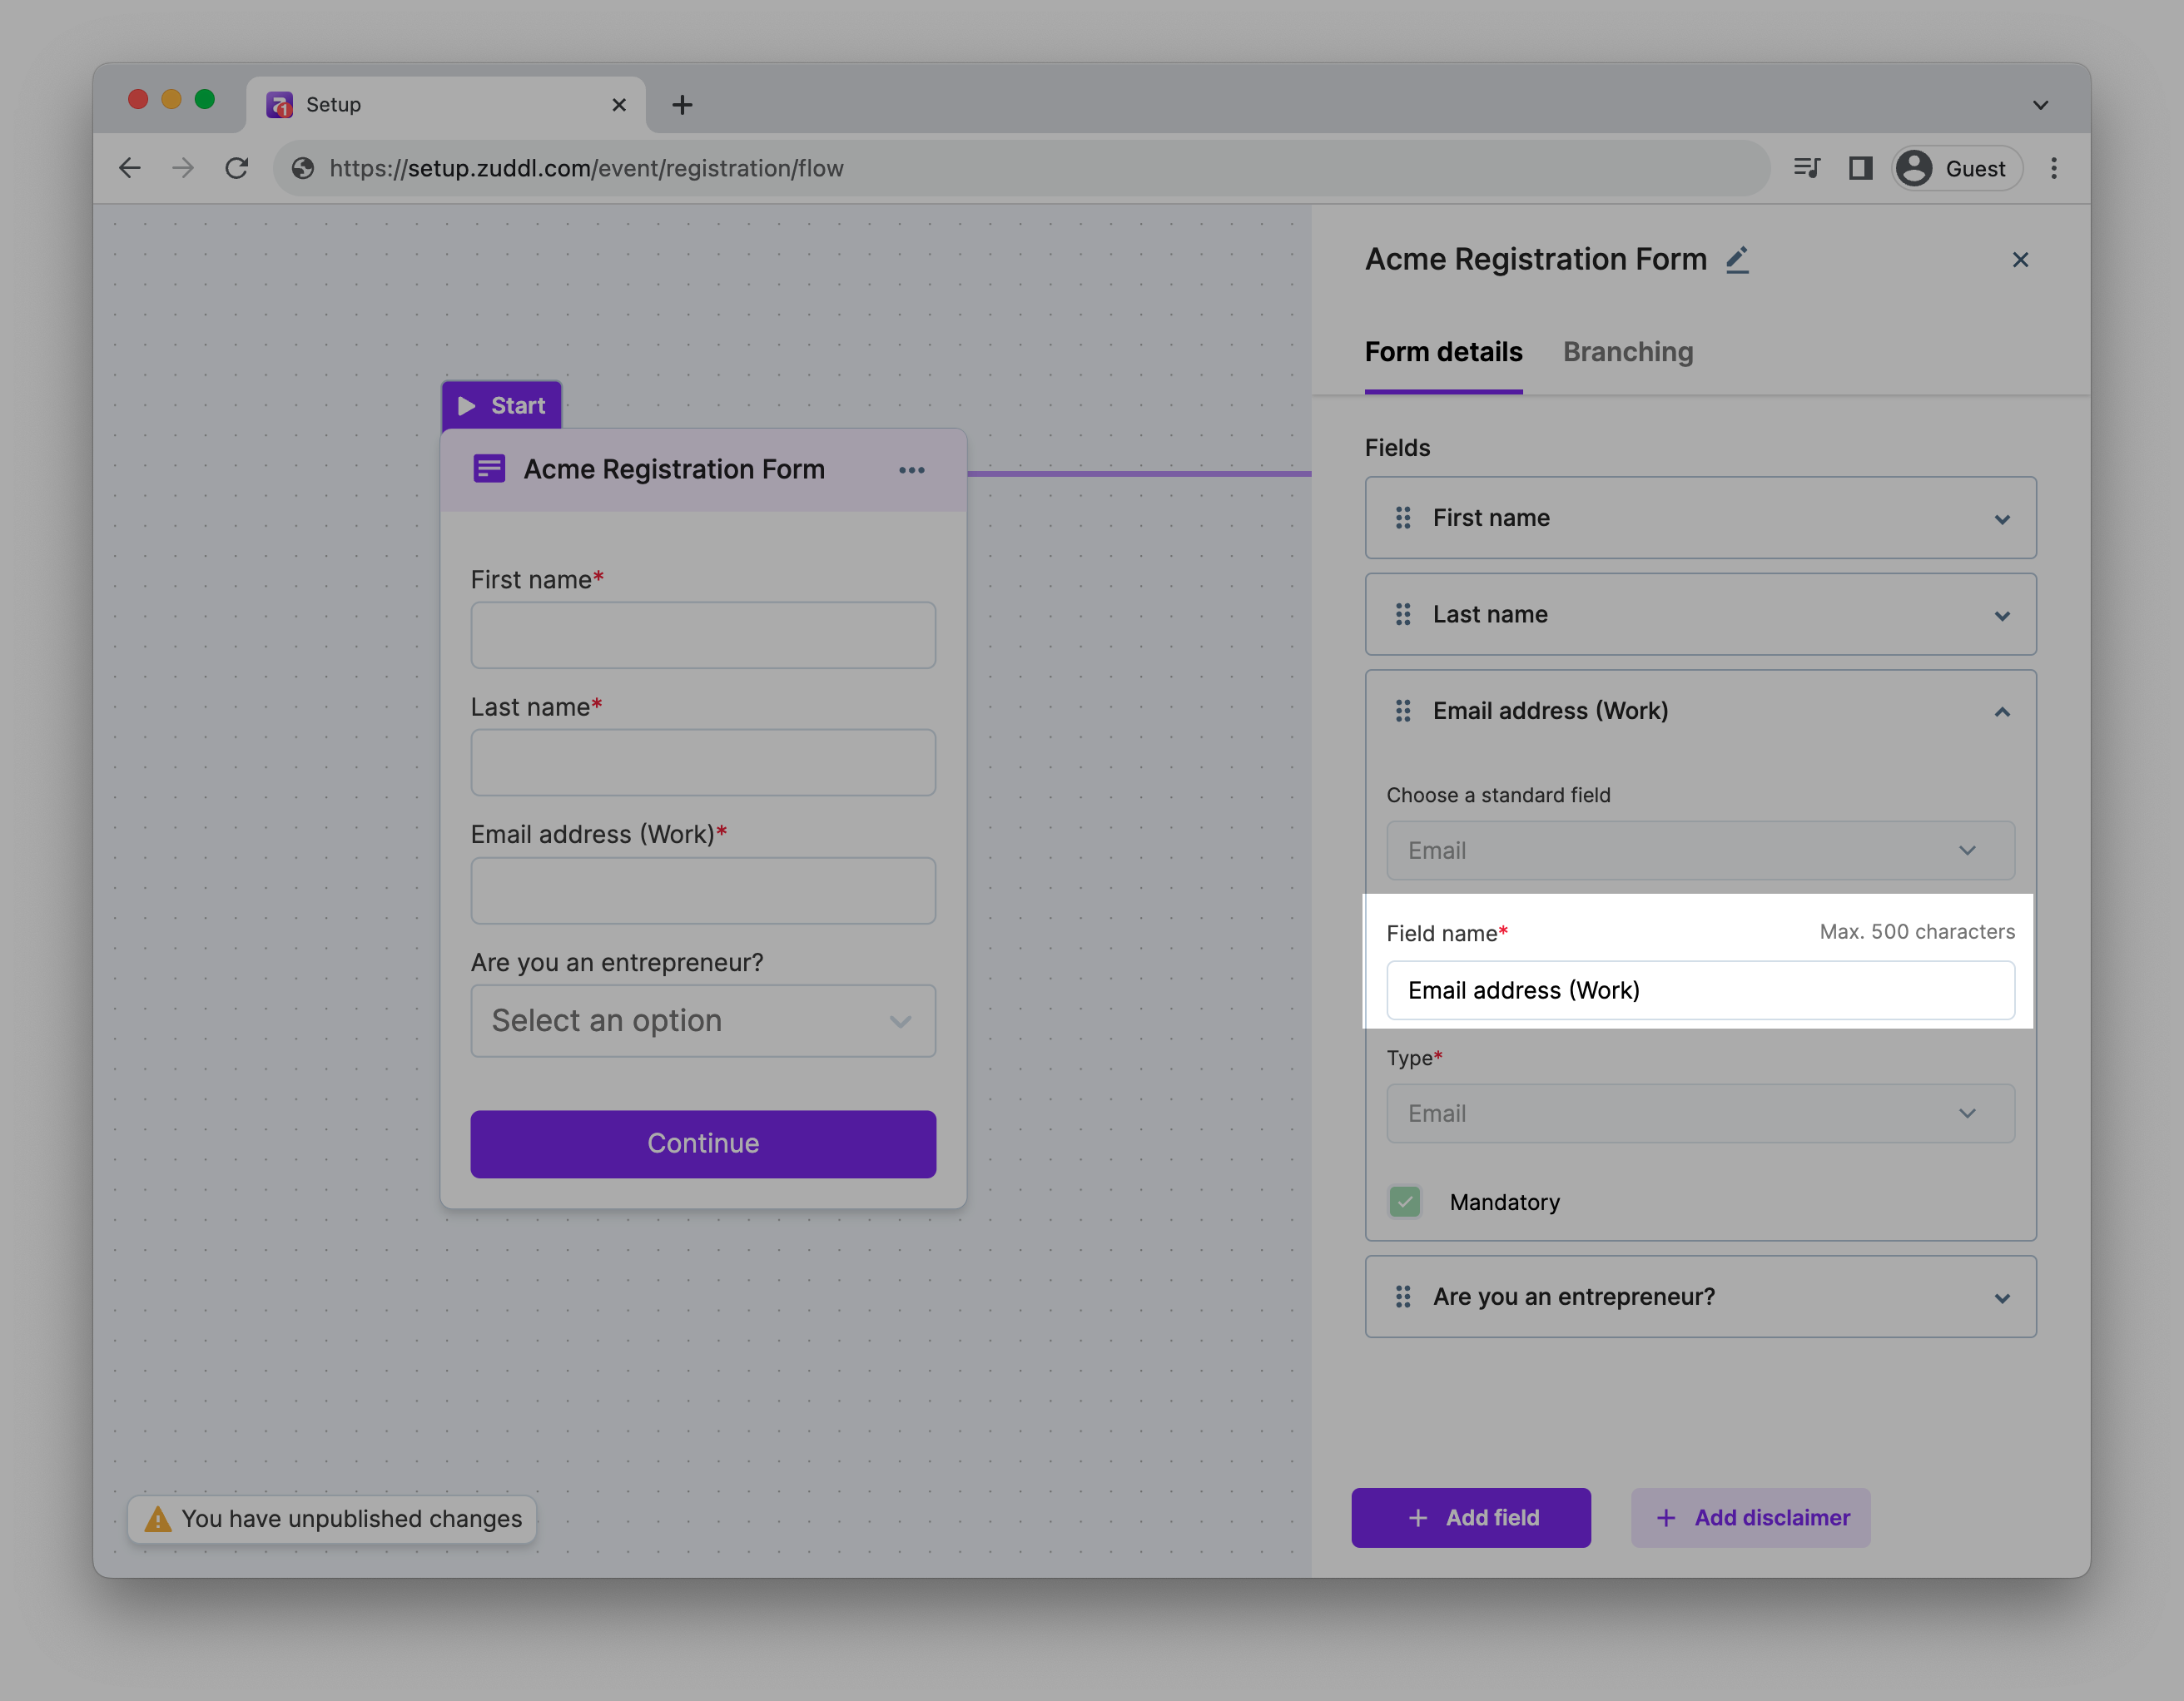
Task: Click drag handle of Email address (Work) field
Action: (x=1403, y=711)
